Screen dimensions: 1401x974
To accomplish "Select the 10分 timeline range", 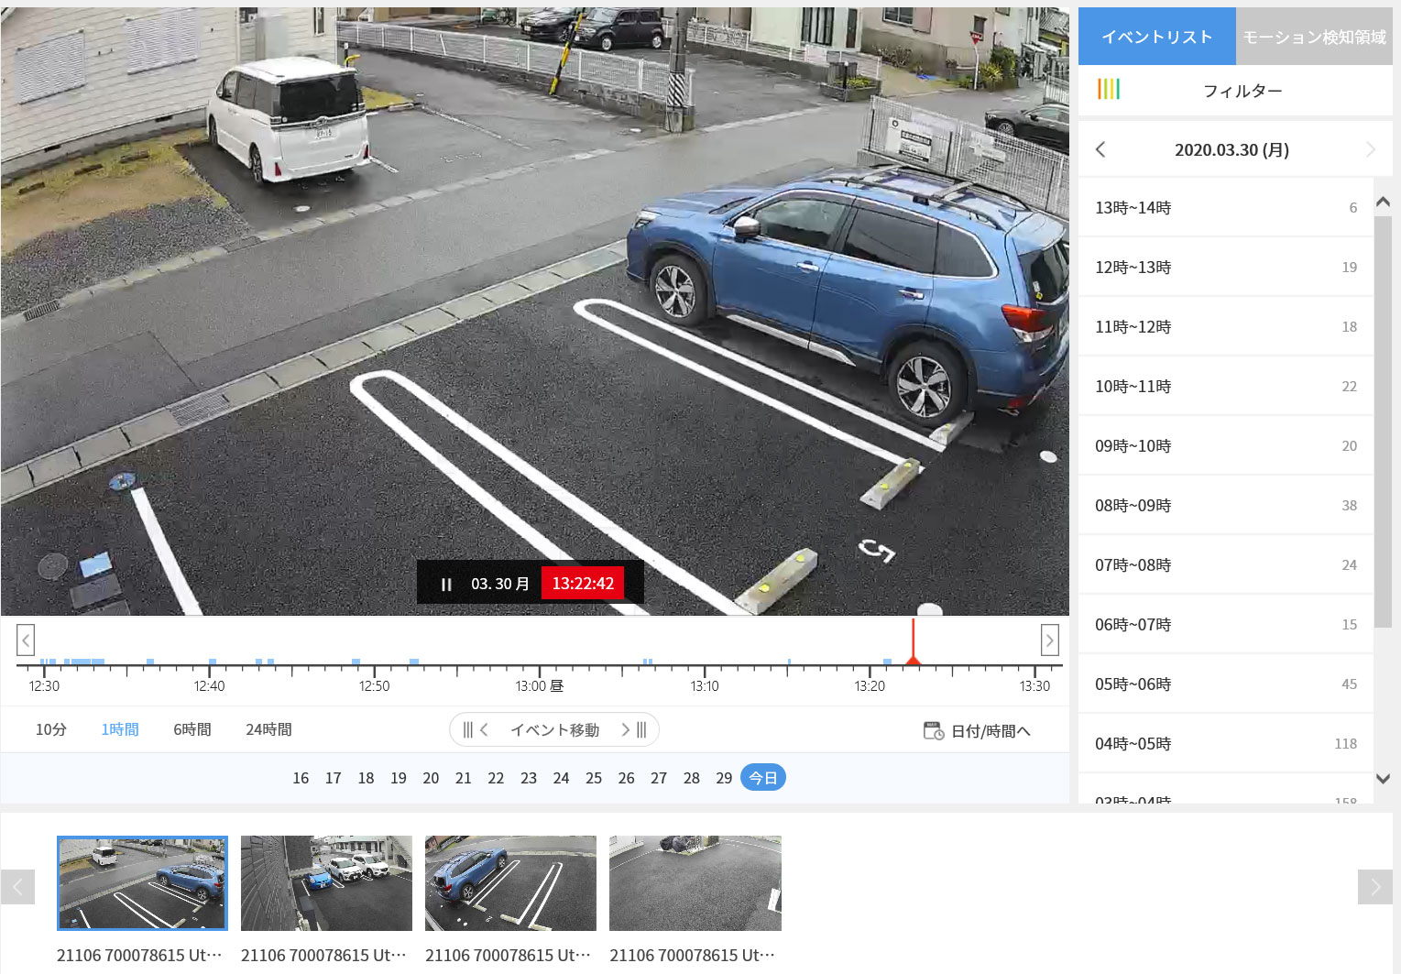I will coord(51,729).
